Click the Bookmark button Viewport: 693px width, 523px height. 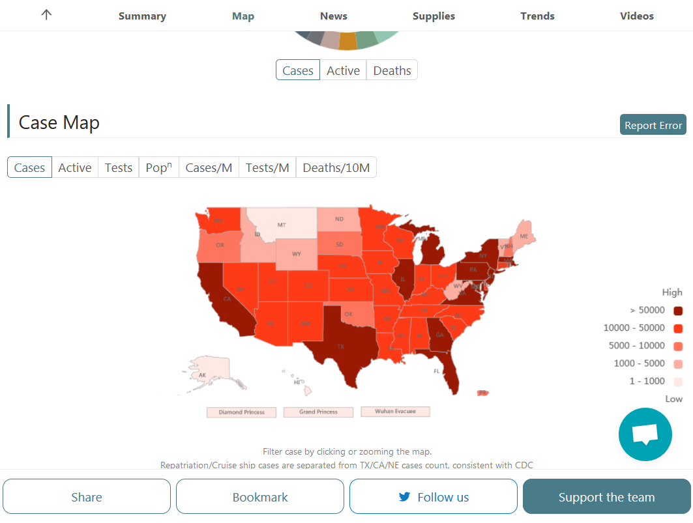[x=260, y=496]
